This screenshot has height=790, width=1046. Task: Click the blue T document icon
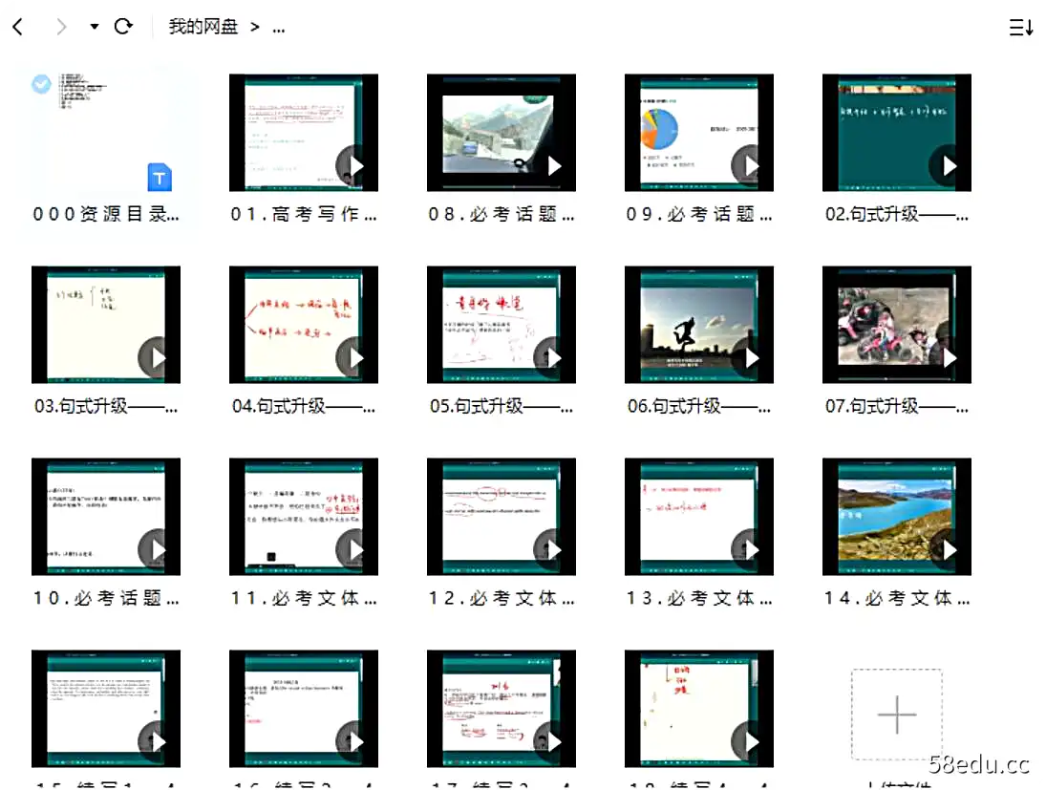[x=160, y=177]
